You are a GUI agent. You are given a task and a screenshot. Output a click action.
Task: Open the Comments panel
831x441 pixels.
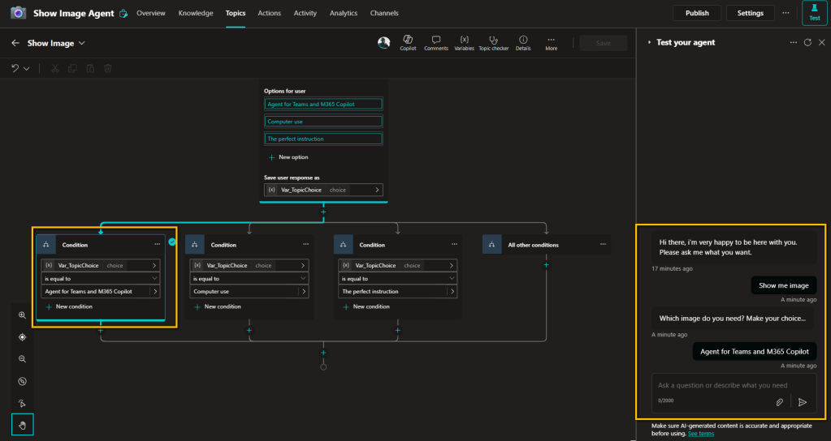[x=435, y=43]
